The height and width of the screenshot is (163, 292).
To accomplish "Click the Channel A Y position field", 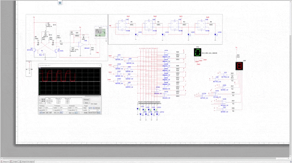I will coord(64,110).
